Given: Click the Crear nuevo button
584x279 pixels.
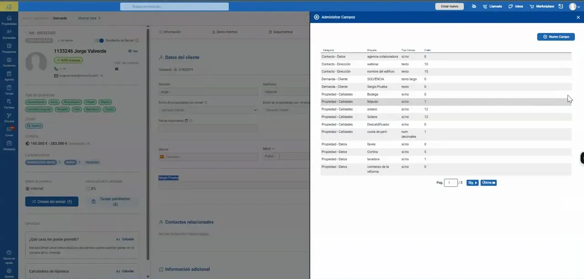Looking at the screenshot, I should pos(449,6).
